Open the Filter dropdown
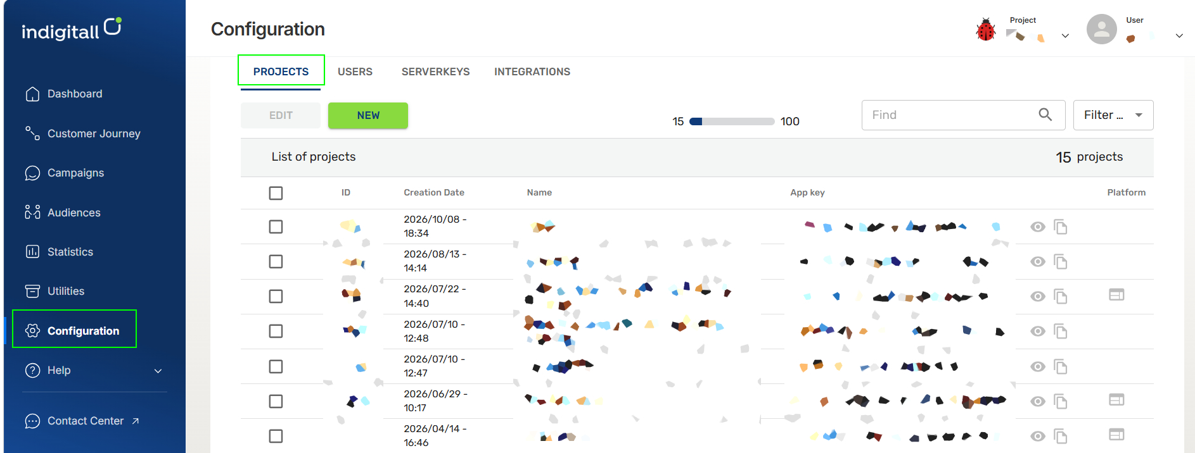Screen dimensions: 1195x453 [x=1113, y=115]
